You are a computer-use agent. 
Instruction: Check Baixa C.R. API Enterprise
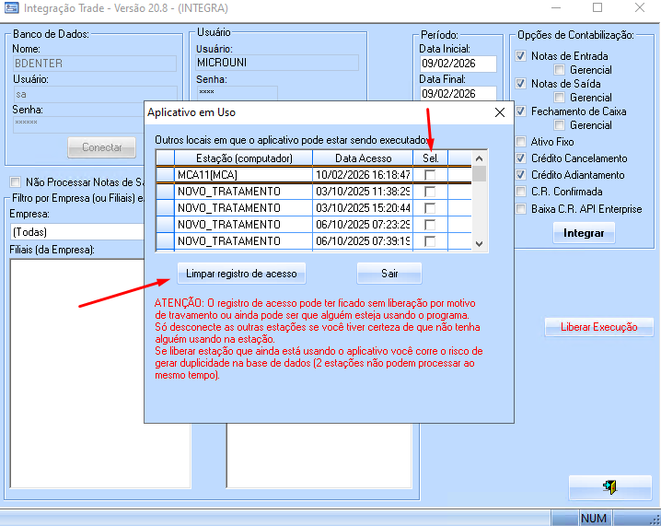(x=522, y=209)
